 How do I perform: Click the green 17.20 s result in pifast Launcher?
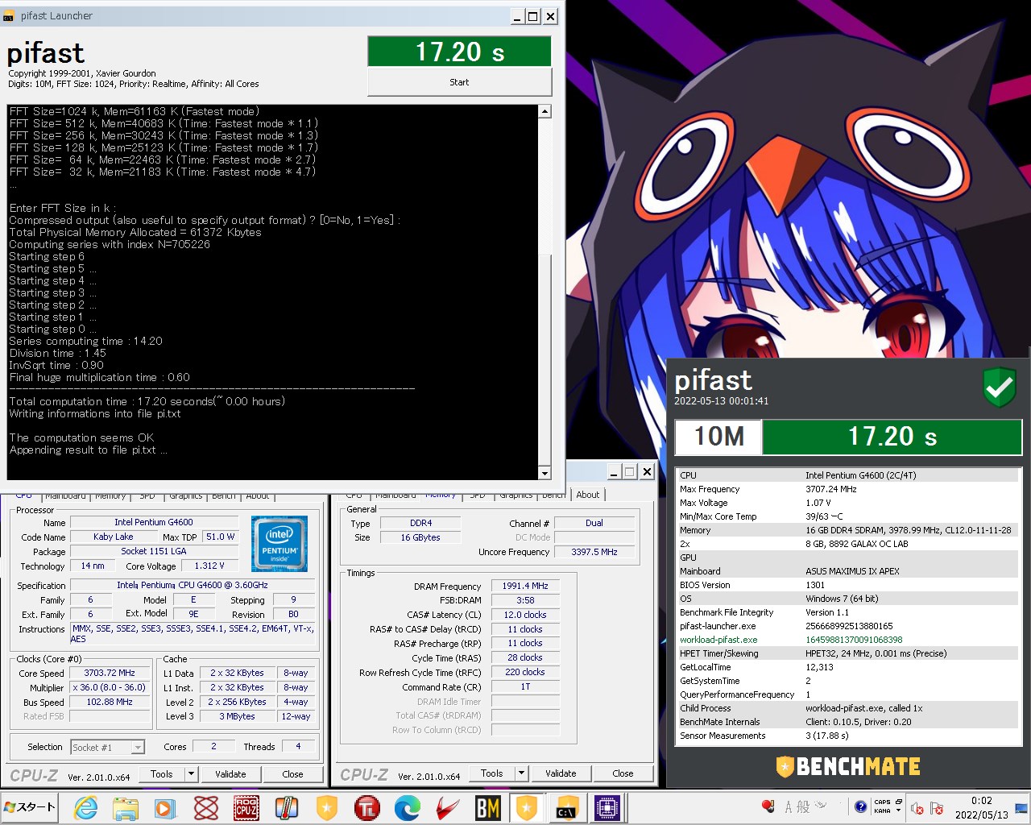[459, 52]
